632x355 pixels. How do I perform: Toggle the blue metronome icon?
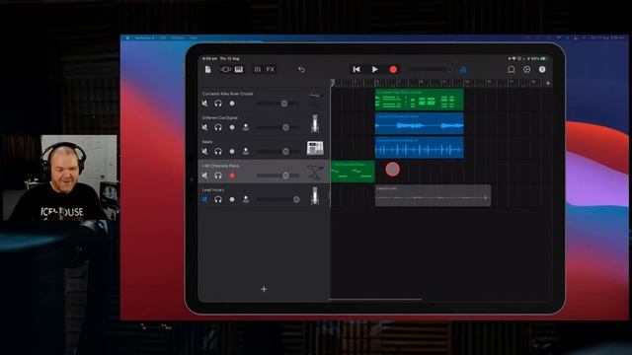tap(463, 70)
